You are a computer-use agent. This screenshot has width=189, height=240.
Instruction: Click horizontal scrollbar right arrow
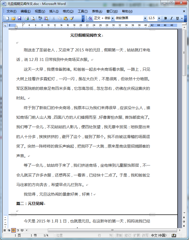(180, 230)
